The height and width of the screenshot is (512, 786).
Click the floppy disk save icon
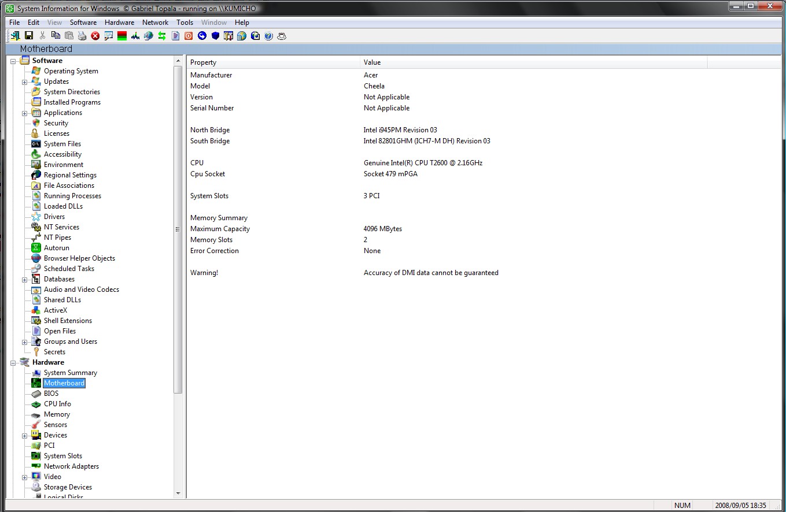point(28,36)
